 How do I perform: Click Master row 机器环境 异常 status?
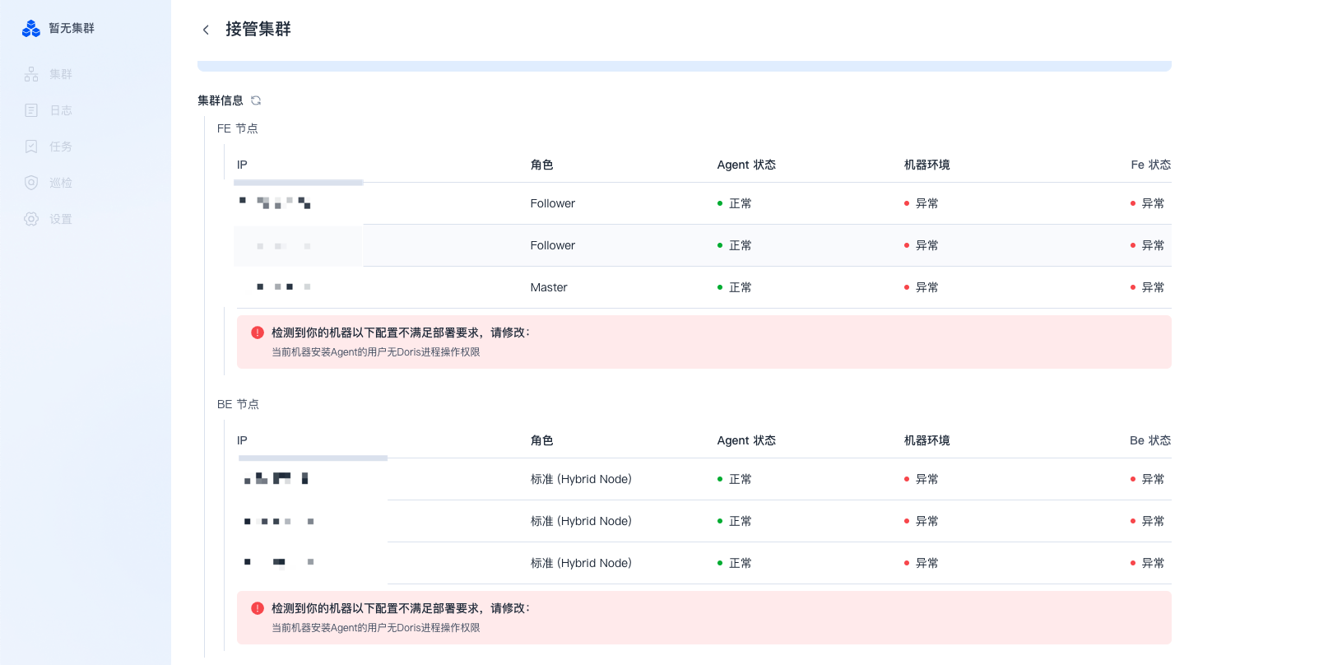pyautogui.click(x=922, y=287)
